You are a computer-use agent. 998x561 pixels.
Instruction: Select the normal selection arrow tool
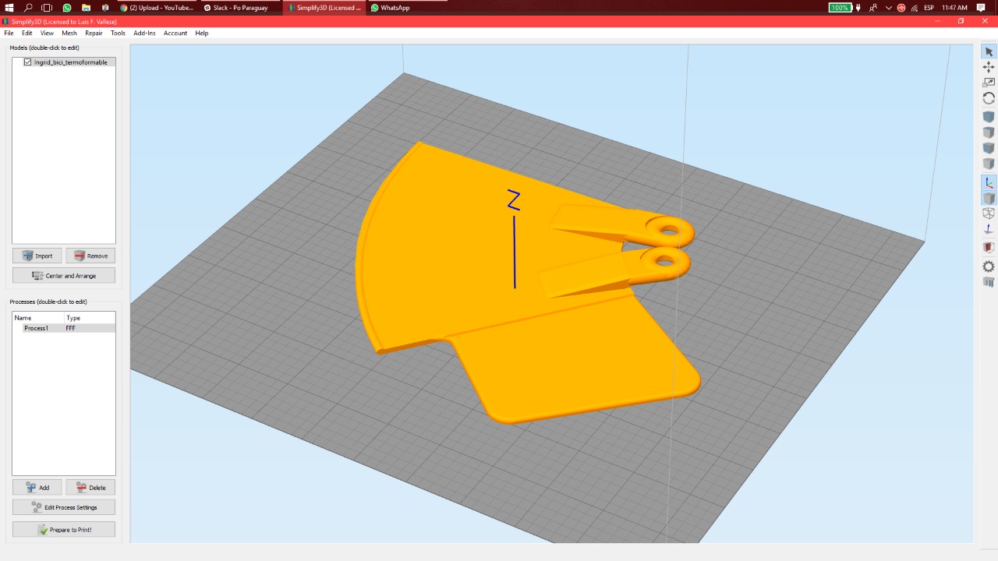[x=989, y=51]
